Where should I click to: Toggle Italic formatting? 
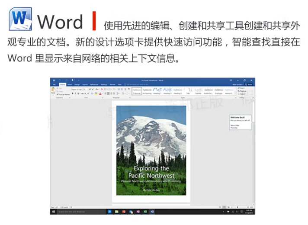pos(76,93)
